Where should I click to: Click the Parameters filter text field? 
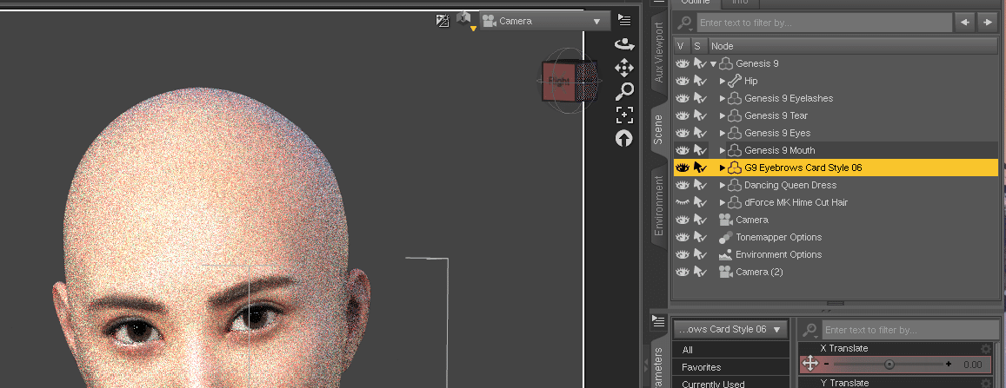click(x=909, y=331)
